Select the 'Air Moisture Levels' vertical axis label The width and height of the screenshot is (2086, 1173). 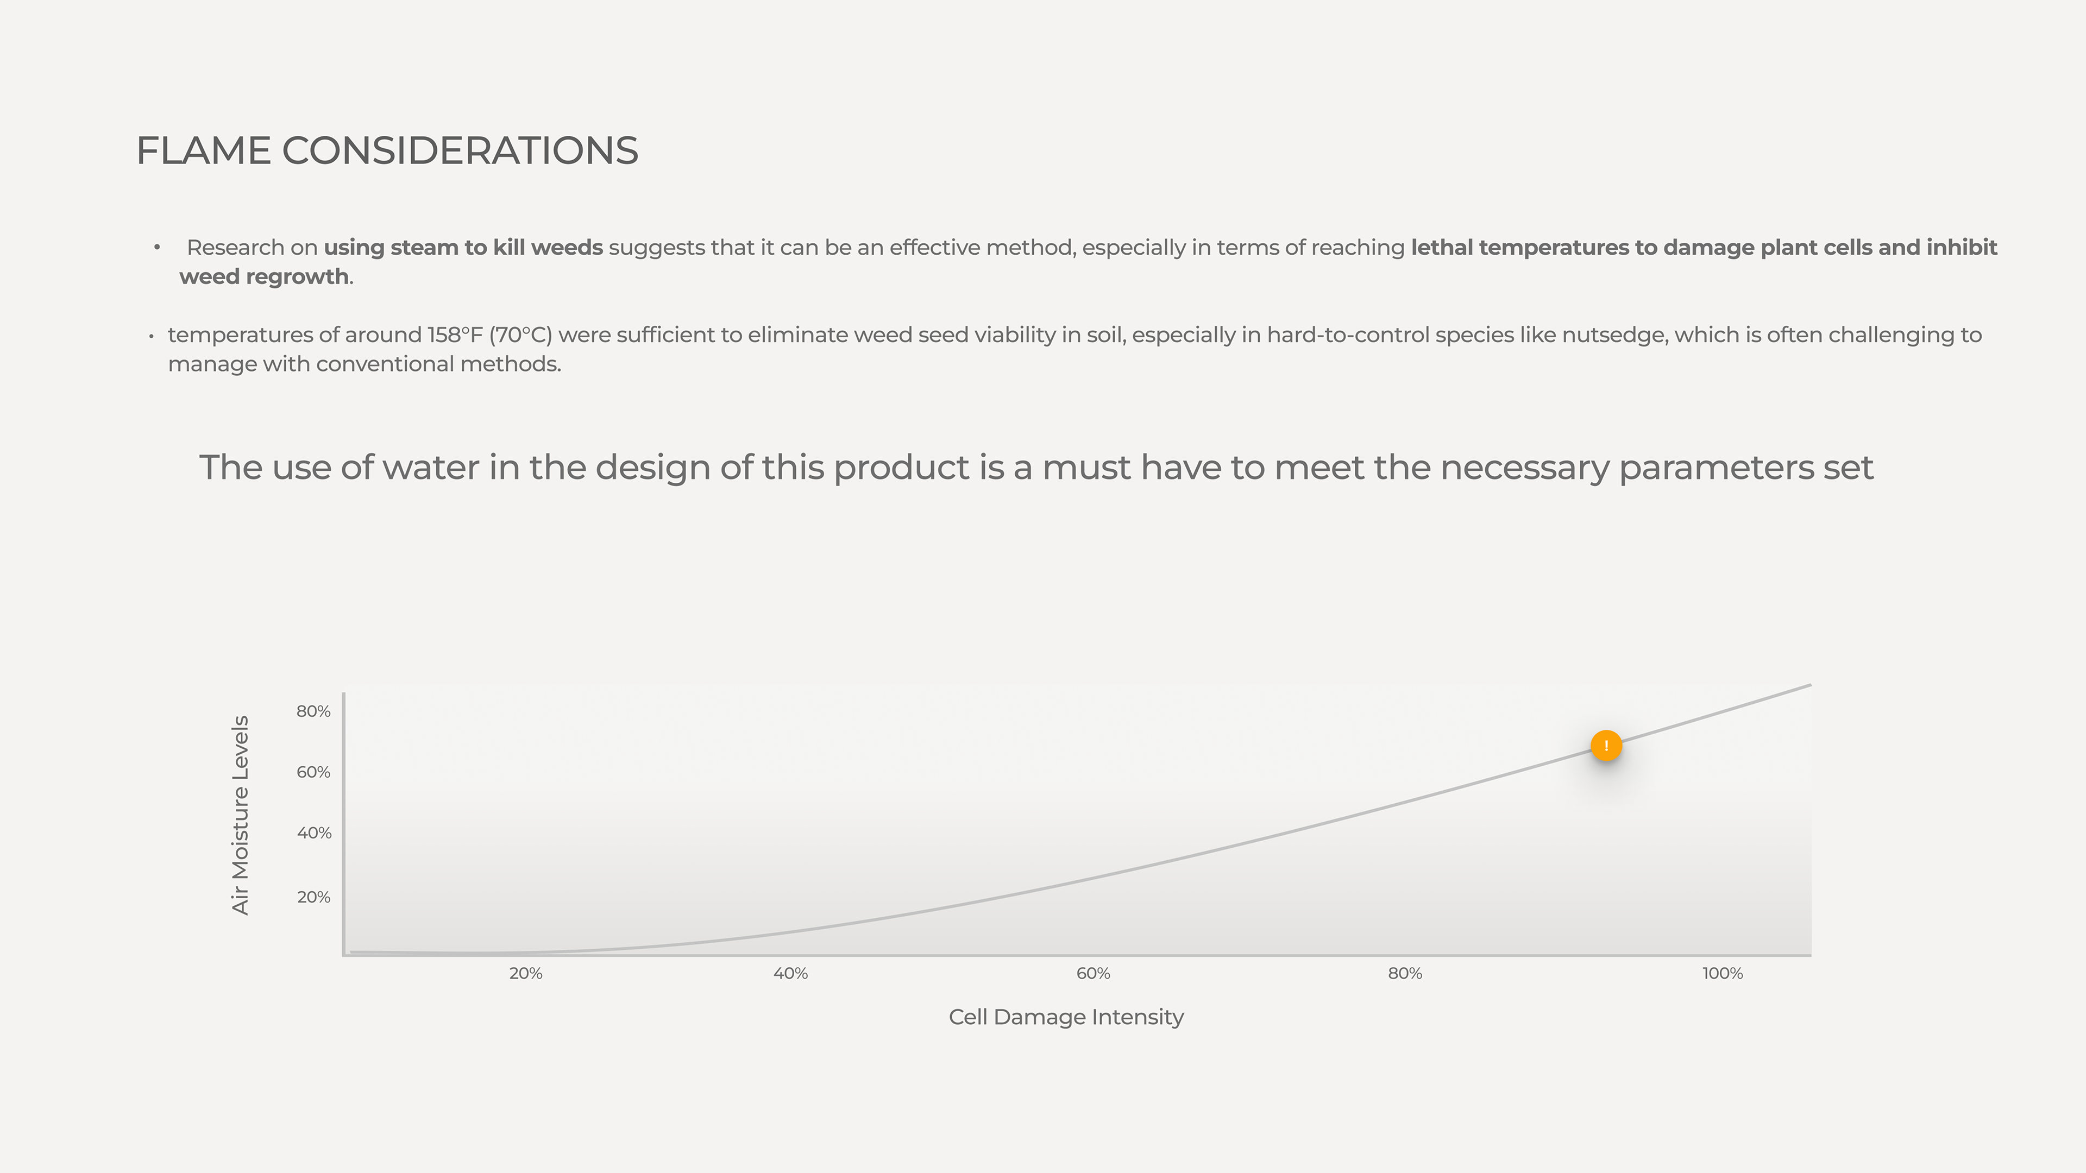coord(241,815)
